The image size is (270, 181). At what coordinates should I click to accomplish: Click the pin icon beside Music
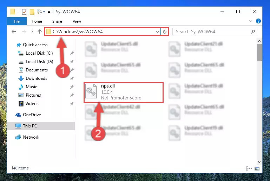click(x=72, y=87)
